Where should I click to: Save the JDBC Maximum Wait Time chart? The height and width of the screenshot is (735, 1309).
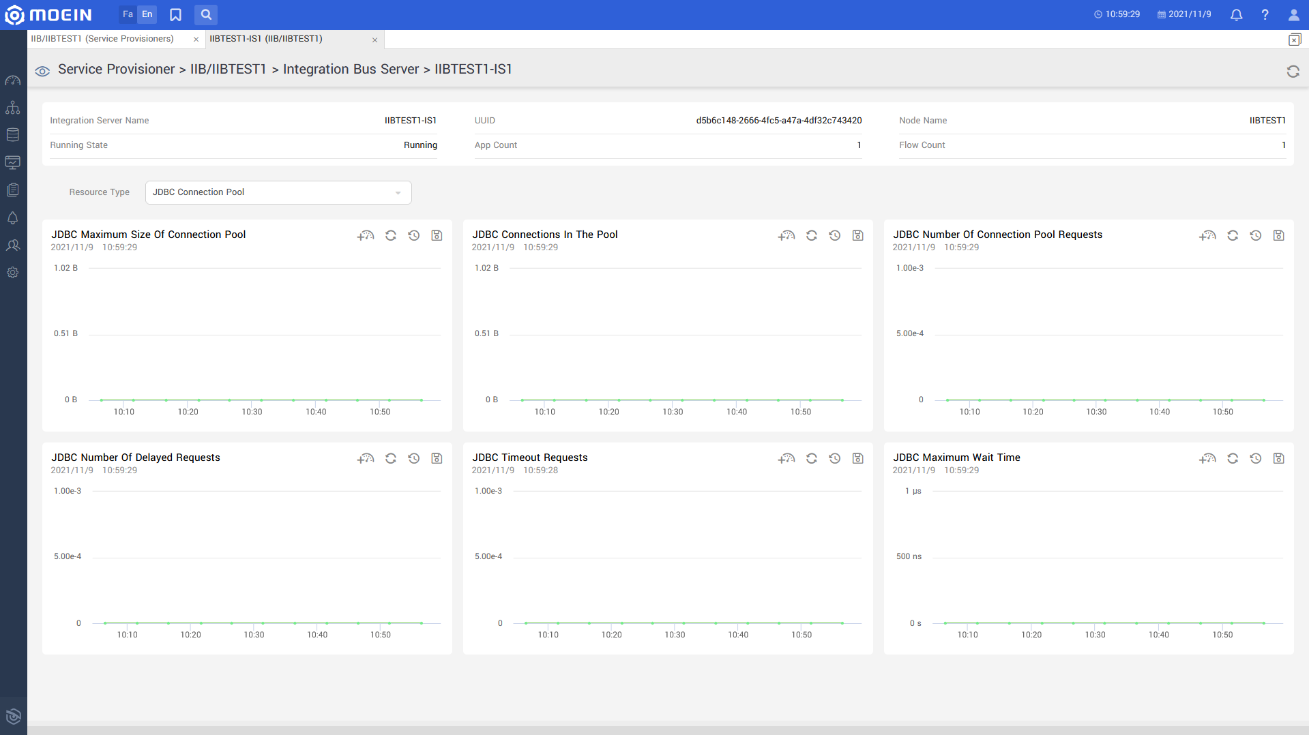click(1278, 458)
